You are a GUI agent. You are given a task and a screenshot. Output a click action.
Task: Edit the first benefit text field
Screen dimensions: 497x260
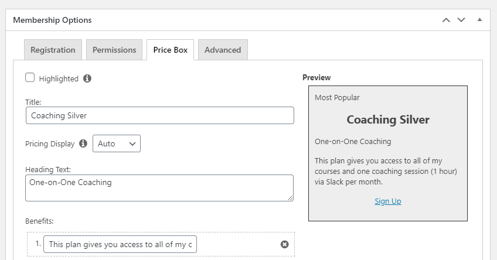(x=120, y=244)
